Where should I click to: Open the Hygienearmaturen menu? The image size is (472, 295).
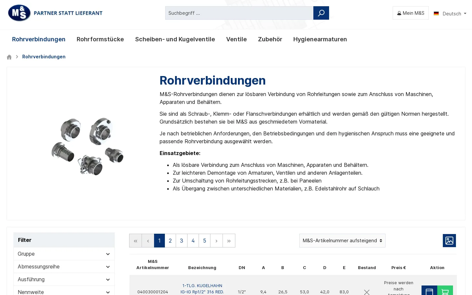tap(320, 39)
